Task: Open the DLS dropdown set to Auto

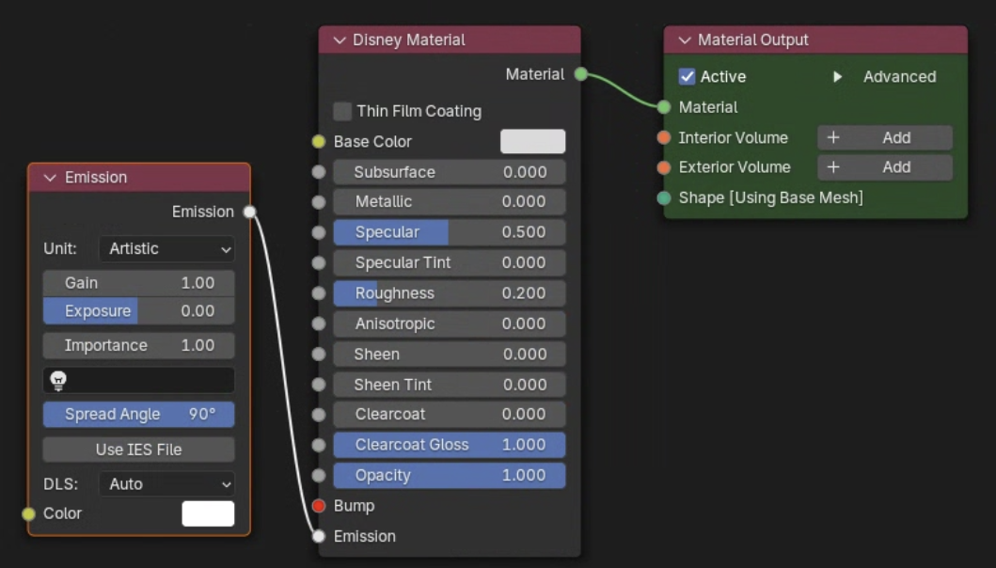Action: [x=166, y=484]
